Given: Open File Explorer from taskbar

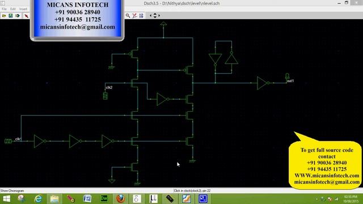Looking at the screenshot, I should [x=54, y=199].
